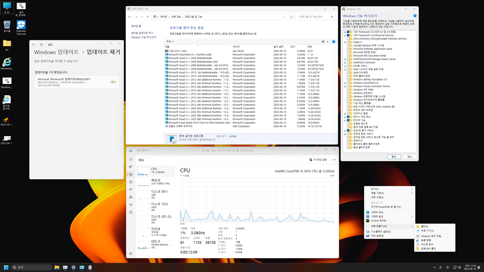The width and height of the screenshot is (484, 272).
Task: Expand 디바이스 잠금 tree node
Action: click(x=345, y=114)
